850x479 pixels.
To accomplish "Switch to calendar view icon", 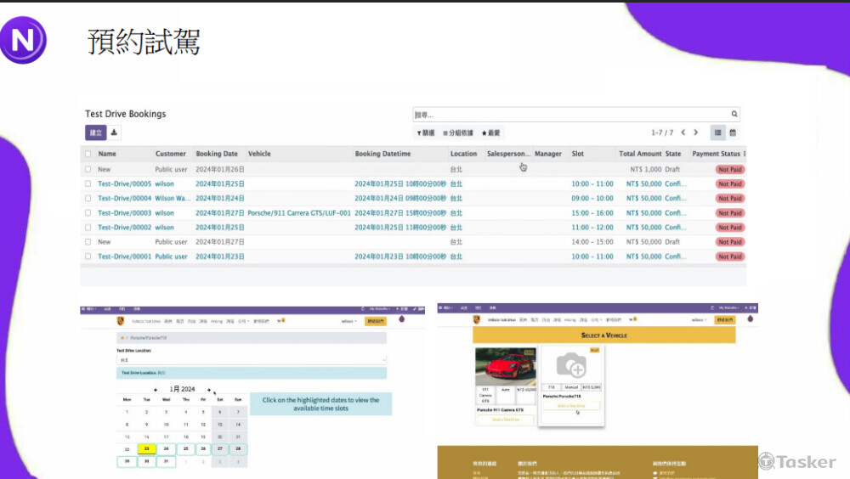I will (x=733, y=132).
